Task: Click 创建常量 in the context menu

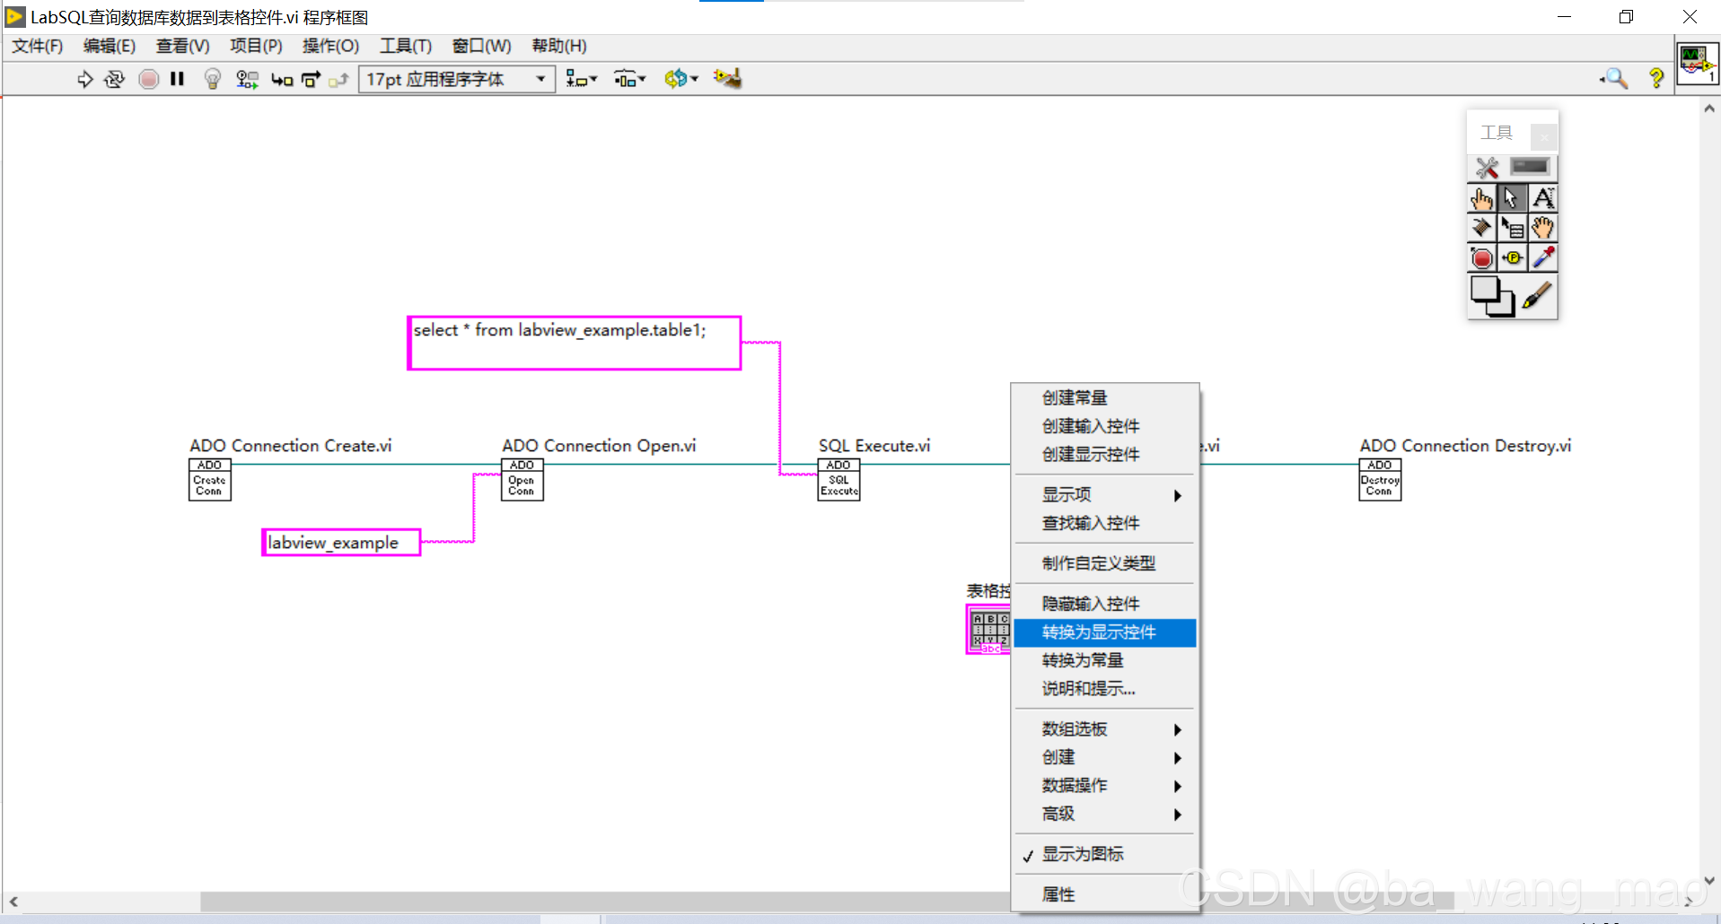Action: tap(1074, 397)
